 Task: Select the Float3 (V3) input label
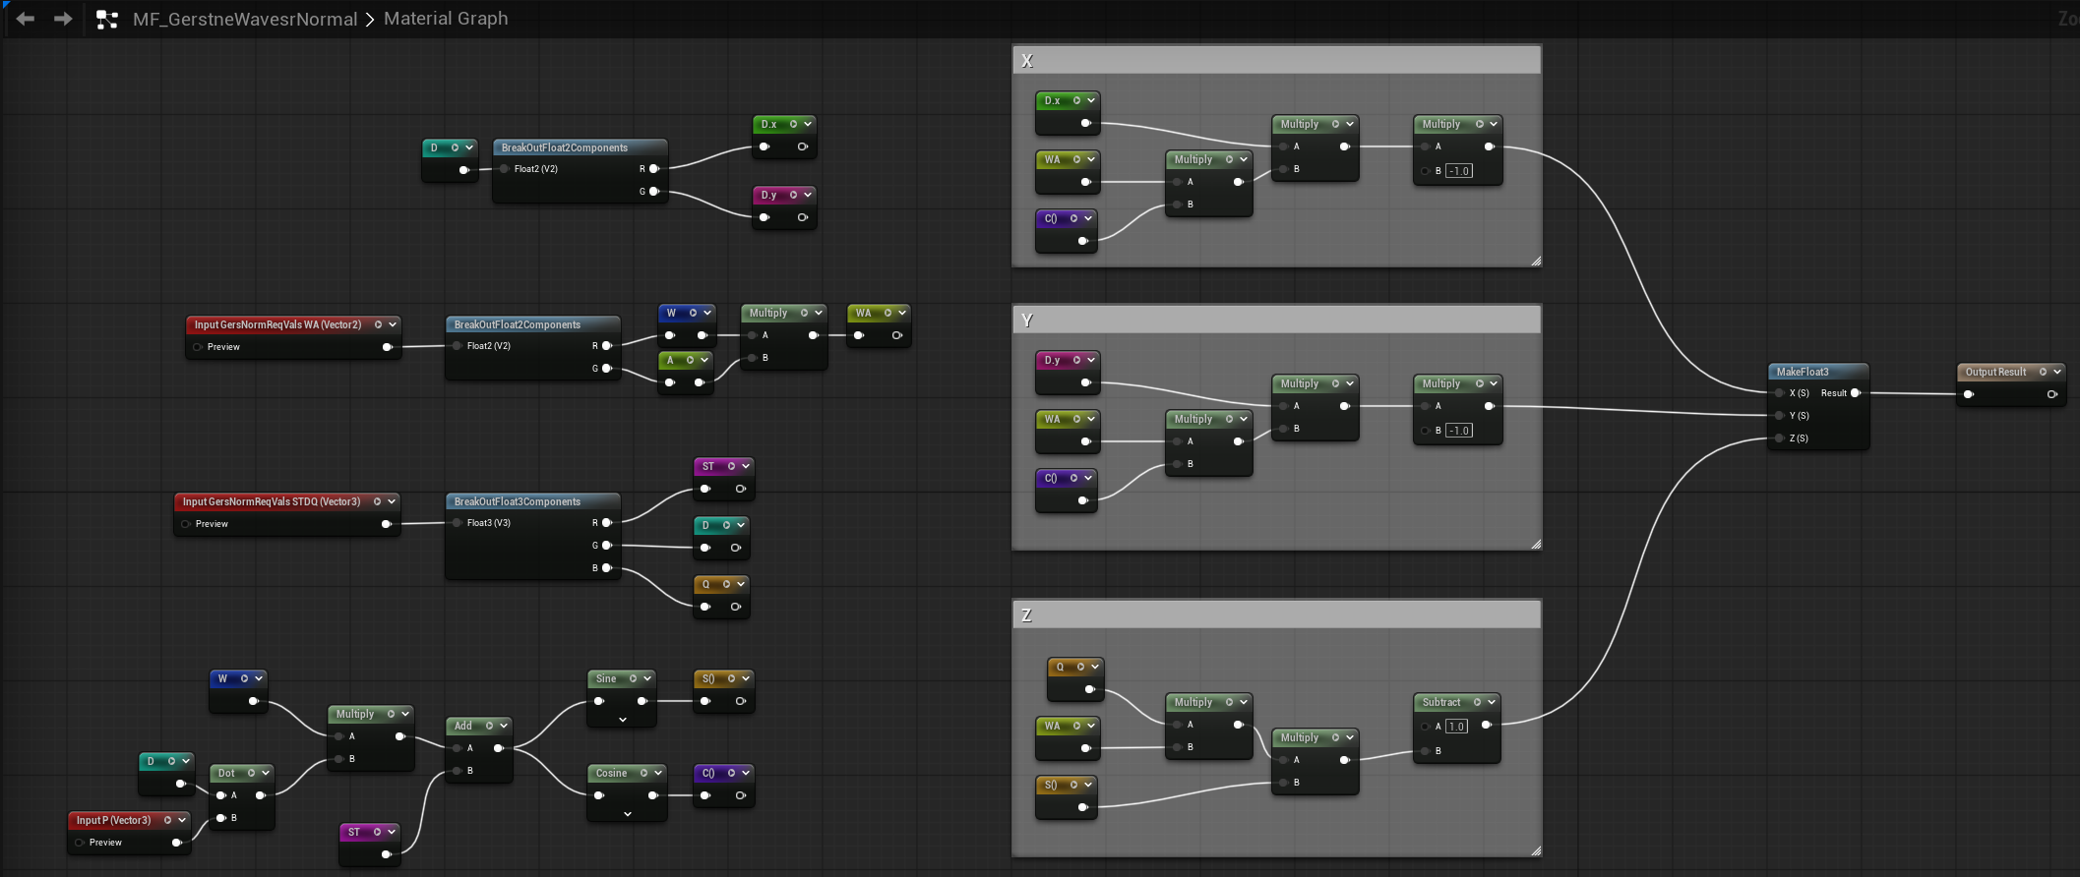pyautogui.click(x=489, y=523)
